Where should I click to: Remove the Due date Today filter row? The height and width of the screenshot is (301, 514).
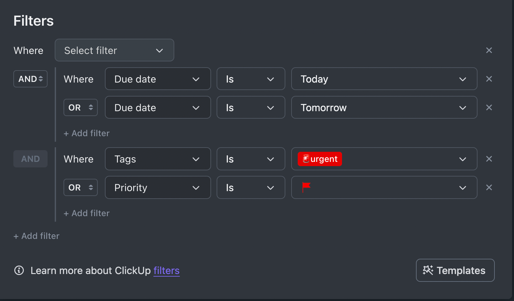point(489,79)
